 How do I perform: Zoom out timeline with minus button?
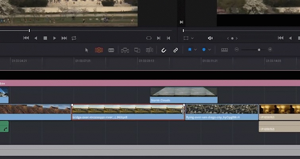237,50
